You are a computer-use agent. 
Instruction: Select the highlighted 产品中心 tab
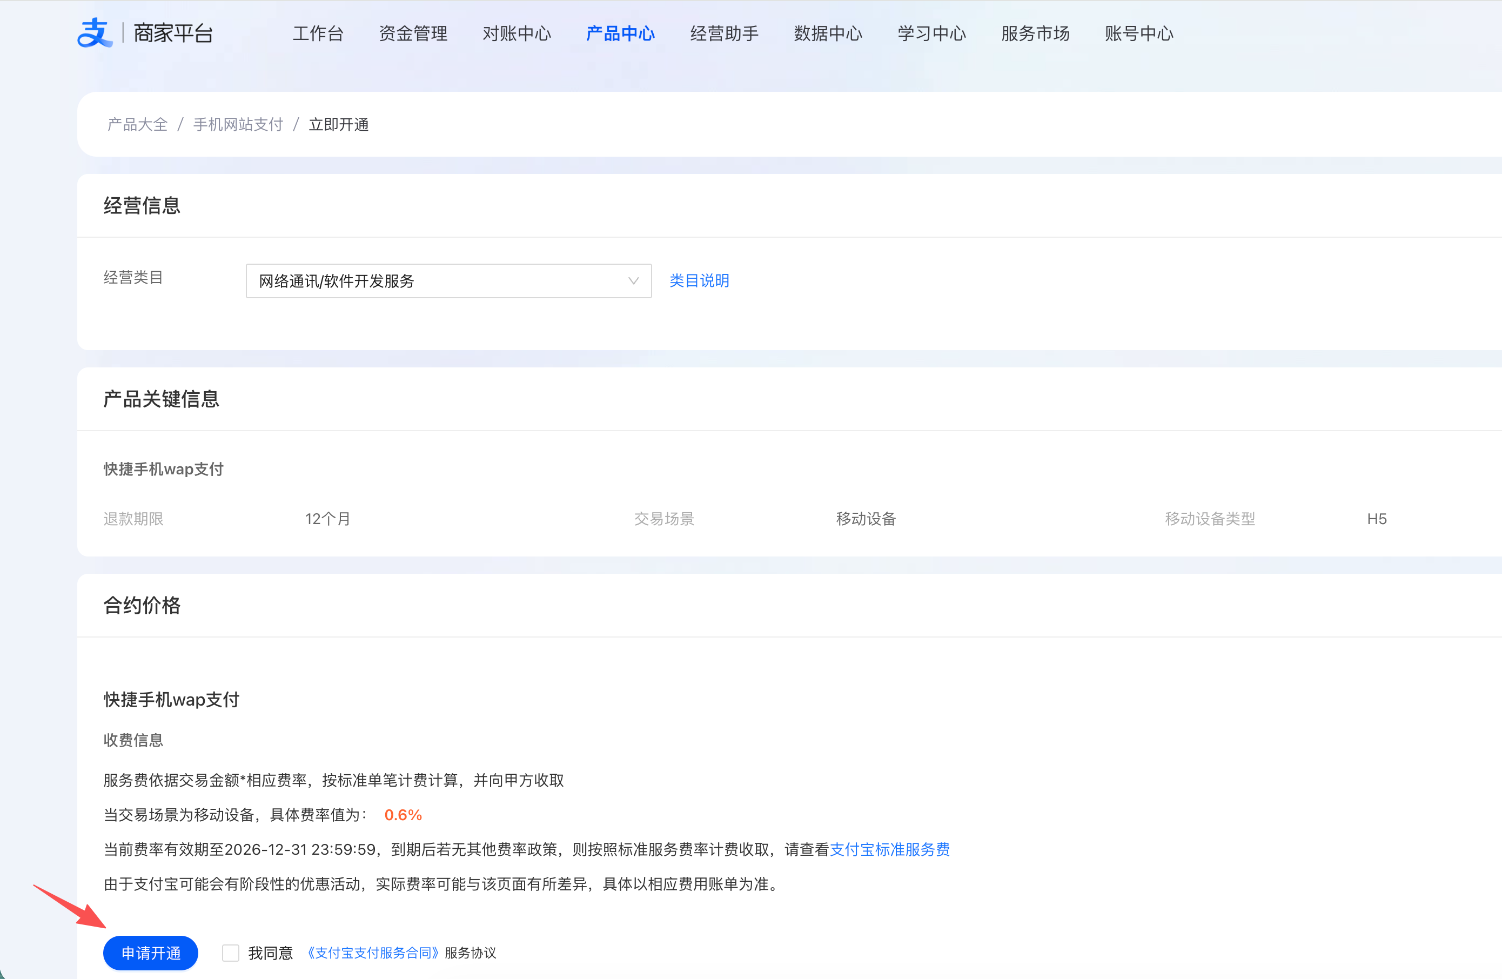(x=620, y=33)
